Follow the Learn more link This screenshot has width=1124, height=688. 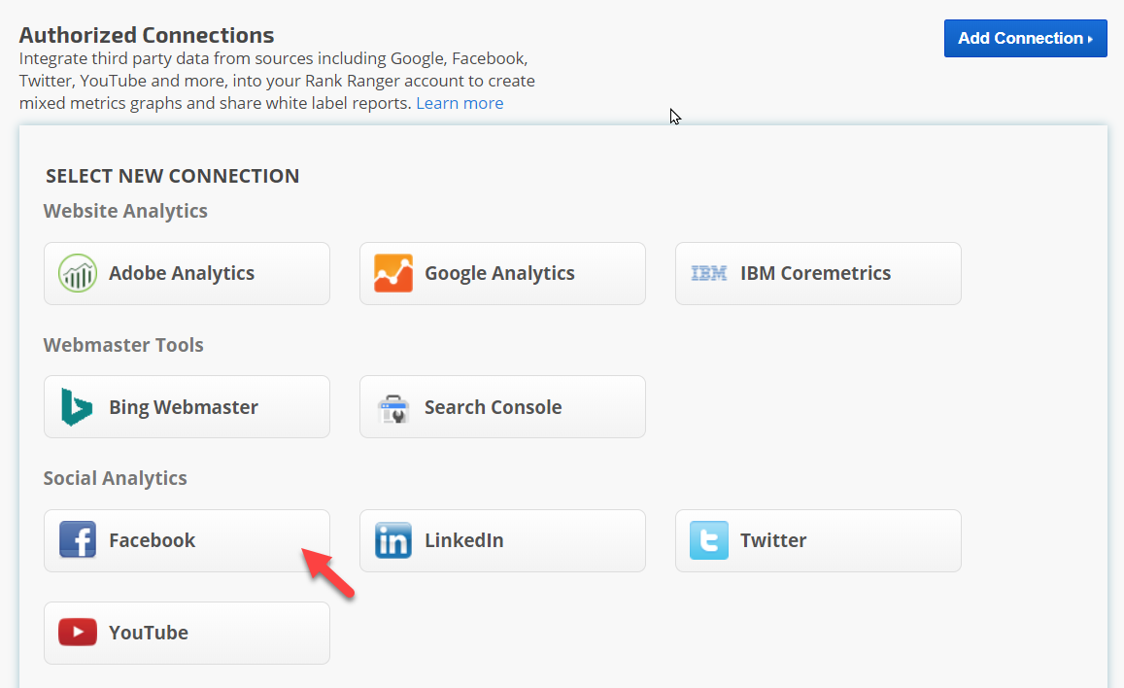tap(460, 103)
